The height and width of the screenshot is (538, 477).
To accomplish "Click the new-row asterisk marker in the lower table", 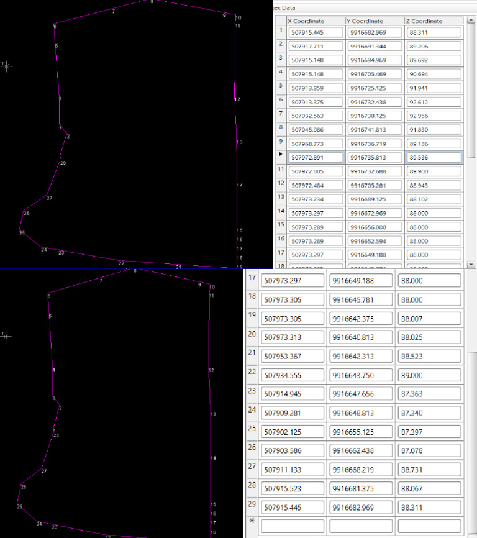I will (x=252, y=521).
